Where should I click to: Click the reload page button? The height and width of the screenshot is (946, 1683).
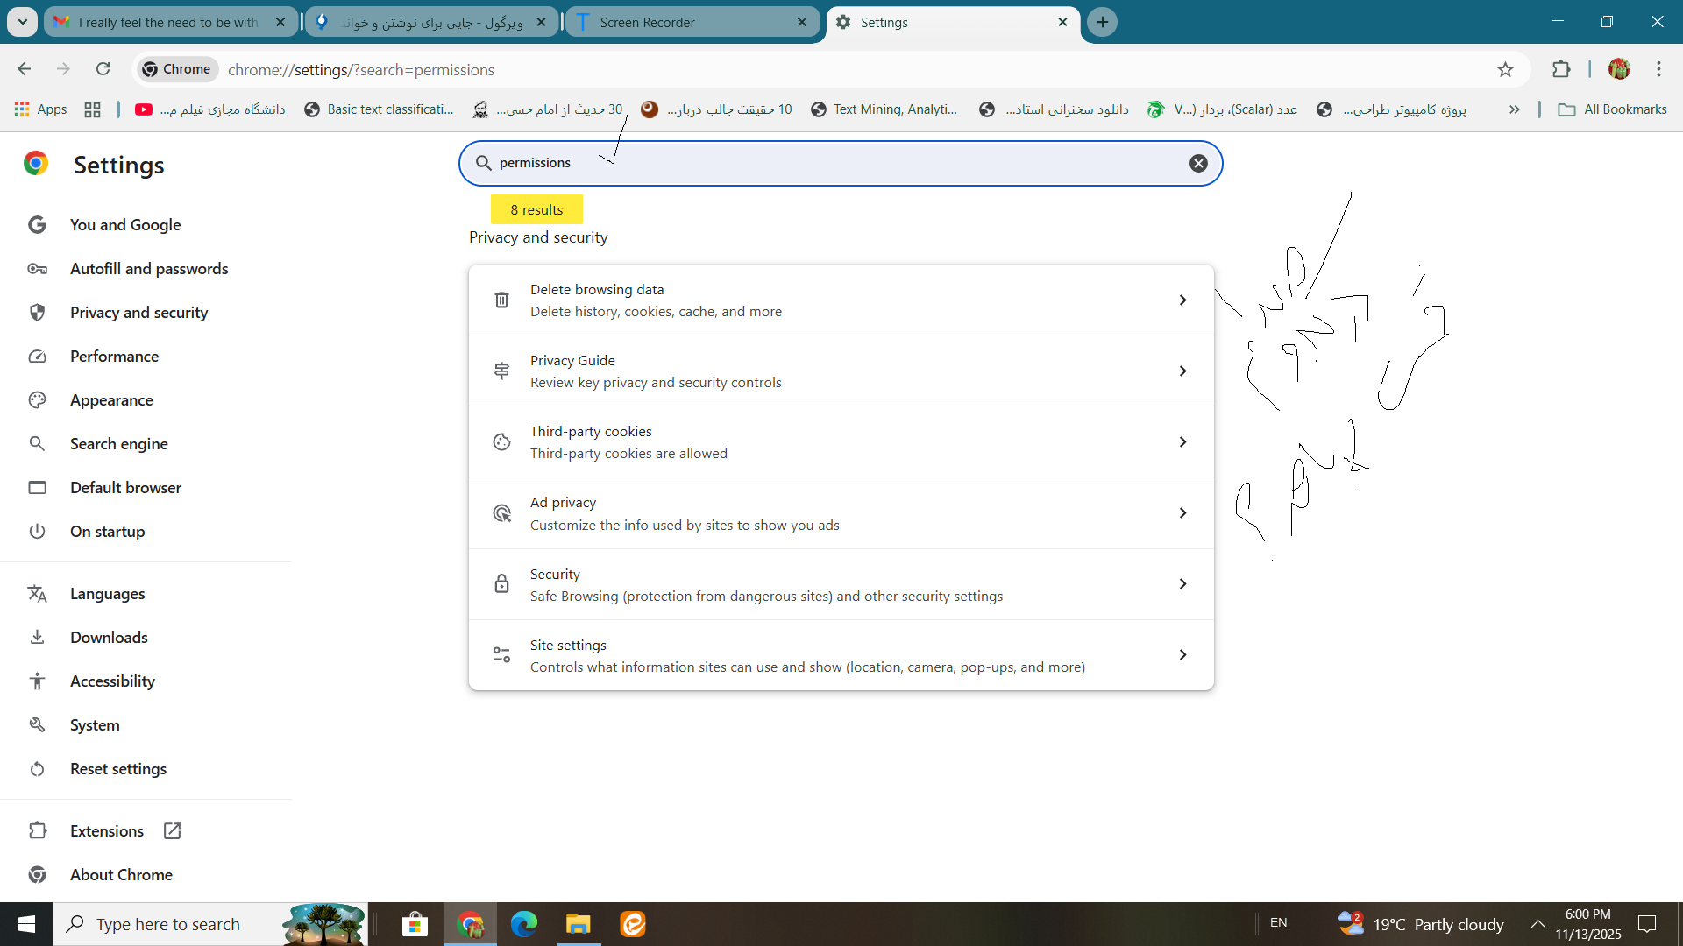[103, 69]
